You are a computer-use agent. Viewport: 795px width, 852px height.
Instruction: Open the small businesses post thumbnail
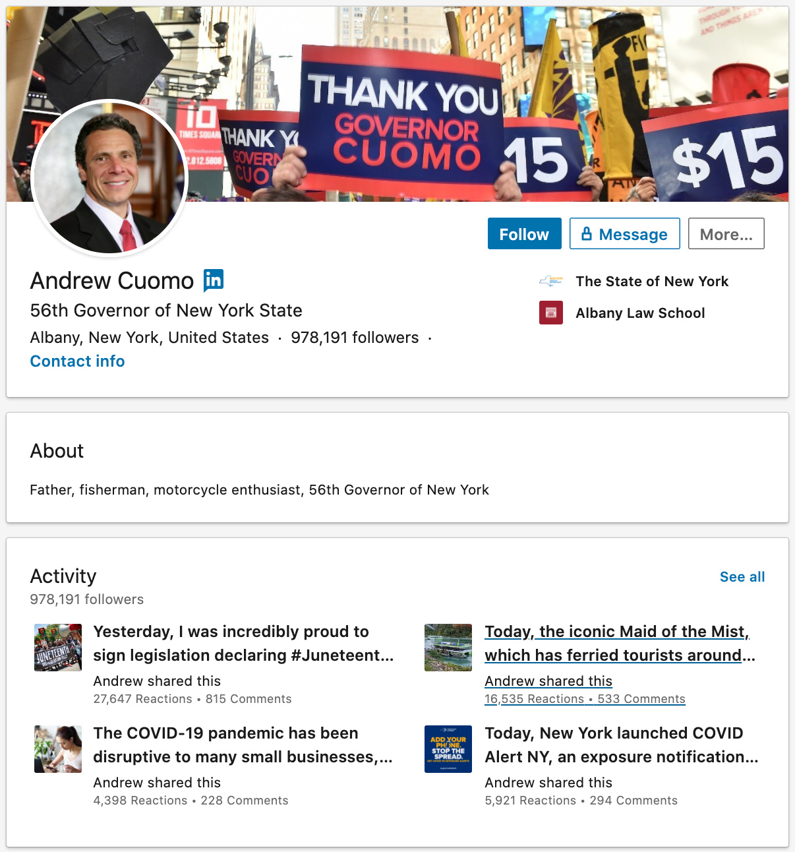pyautogui.click(x=58, y=749)
